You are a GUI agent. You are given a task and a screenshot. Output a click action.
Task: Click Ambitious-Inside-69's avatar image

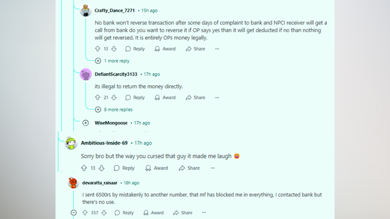(x=71, y=143)
